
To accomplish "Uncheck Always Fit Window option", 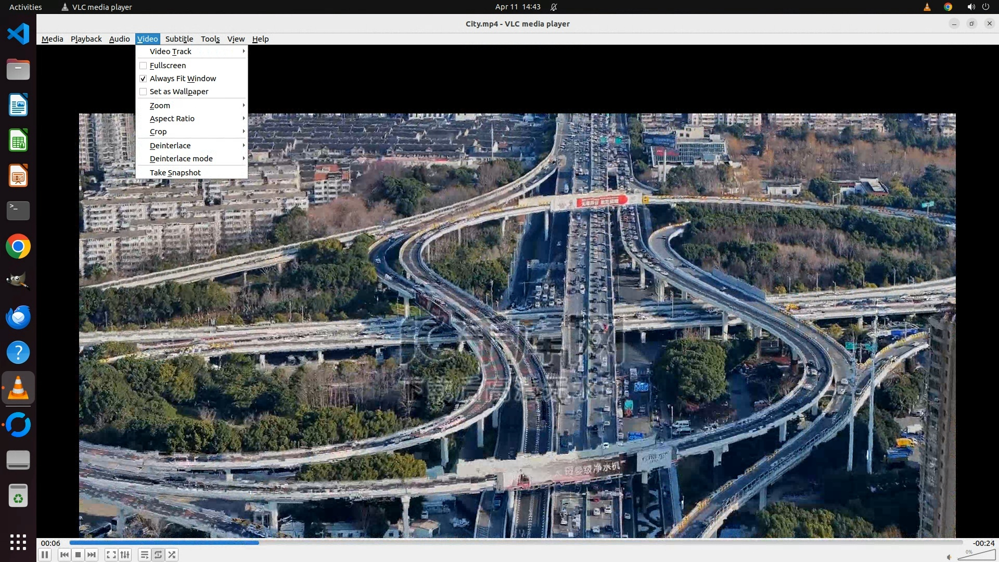I will pos(143,79).
